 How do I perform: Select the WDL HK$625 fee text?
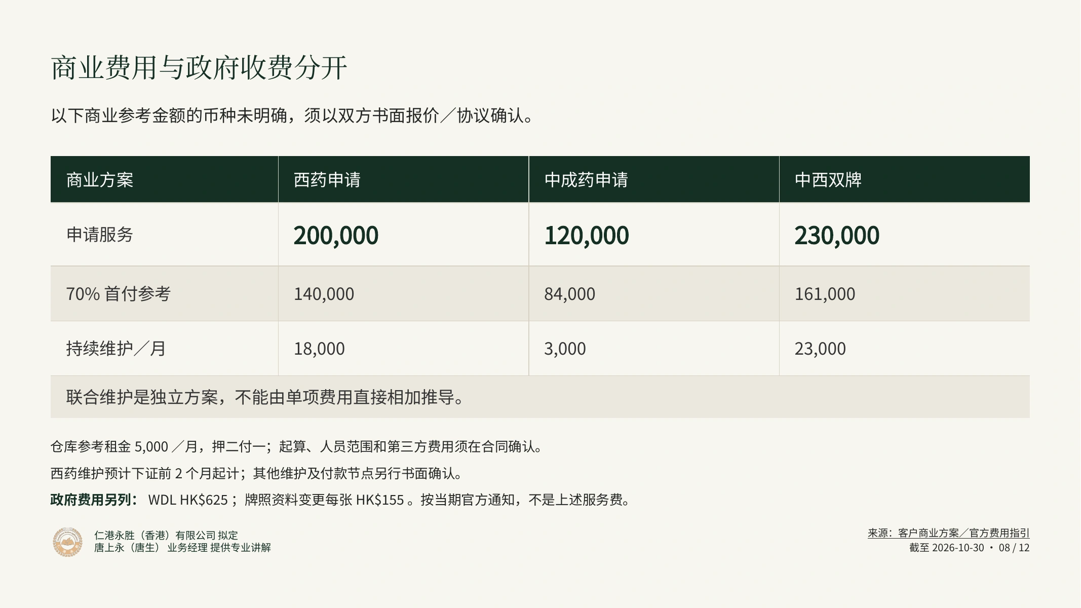188,500
